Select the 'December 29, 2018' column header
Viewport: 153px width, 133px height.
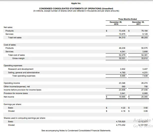(116, 23)
